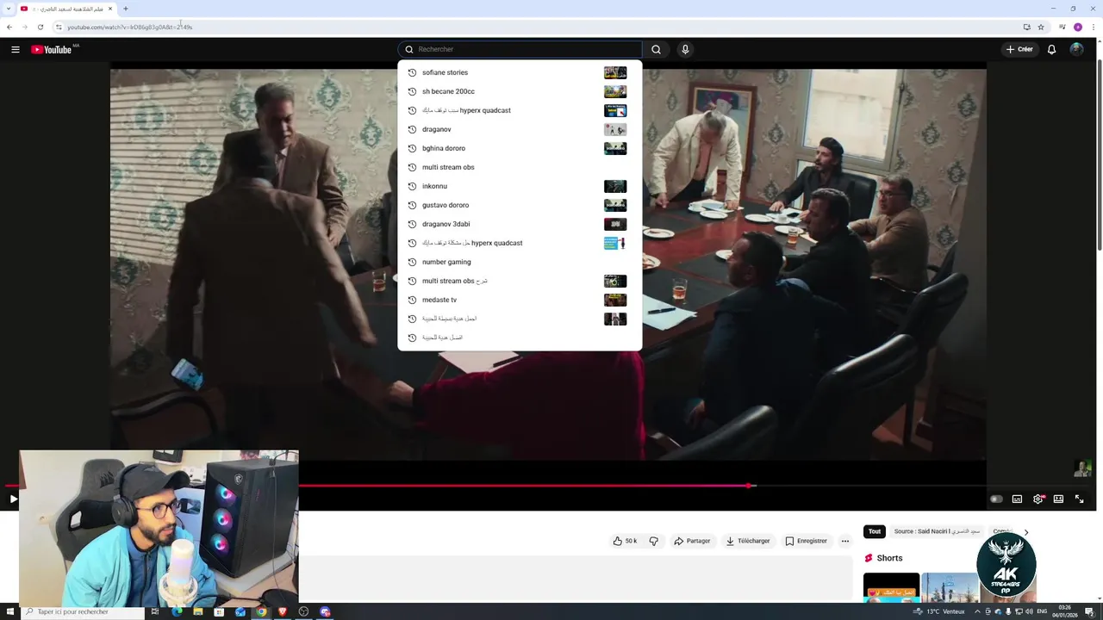Choose the 'bghina dororo' suggestion

coord(520,148)
